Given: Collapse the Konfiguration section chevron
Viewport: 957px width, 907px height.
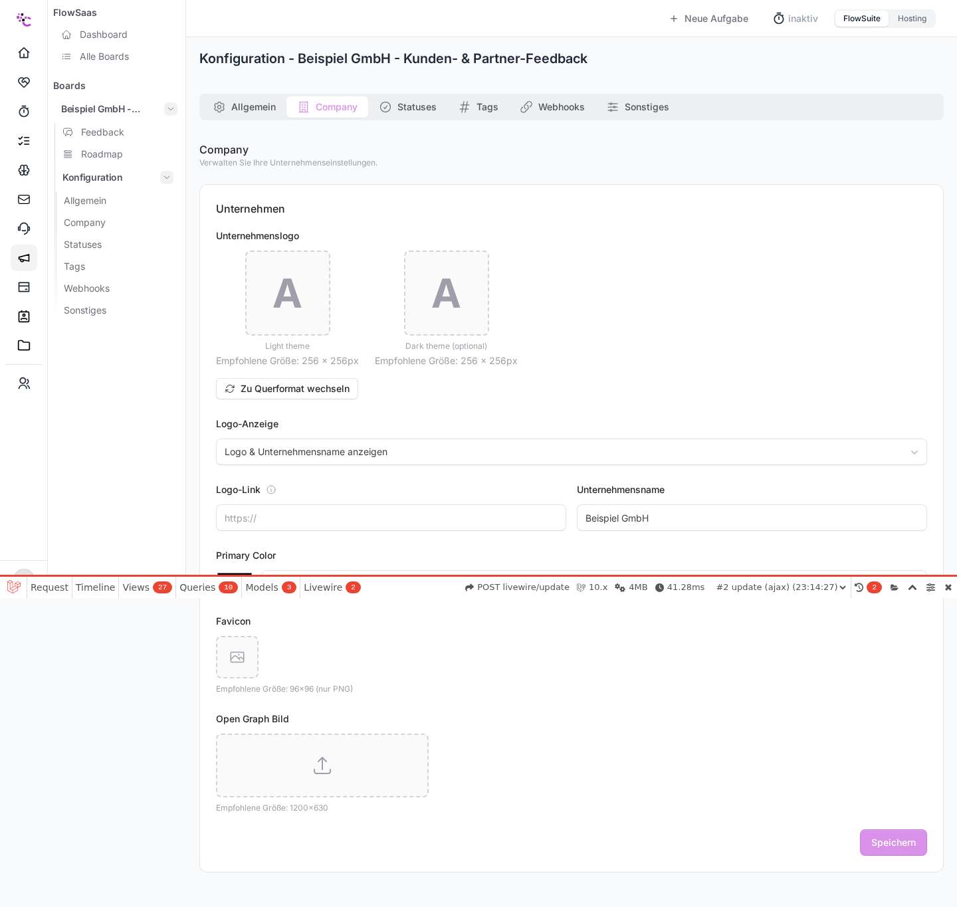Looking at the screenshot, I should (167, 177).
